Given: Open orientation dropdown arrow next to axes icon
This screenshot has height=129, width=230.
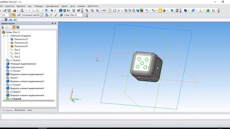Looking at the screenshot, I should point(122,10).
